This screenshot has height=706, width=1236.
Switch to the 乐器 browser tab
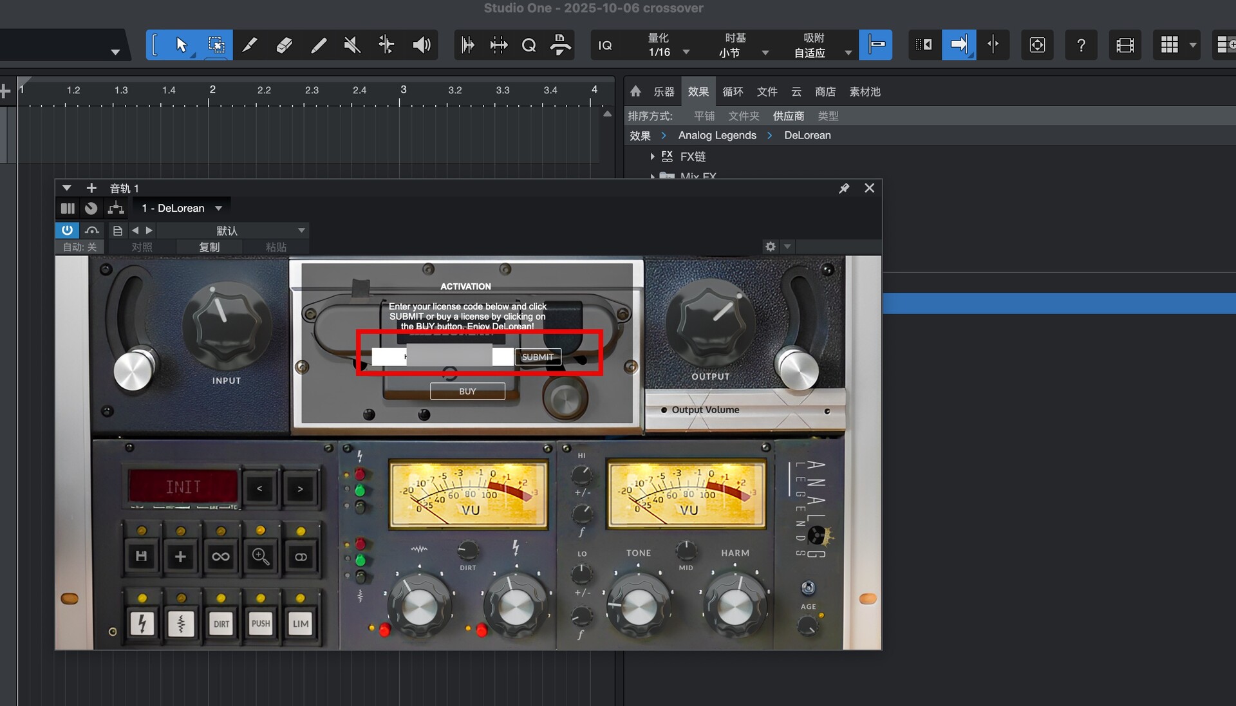664,91
